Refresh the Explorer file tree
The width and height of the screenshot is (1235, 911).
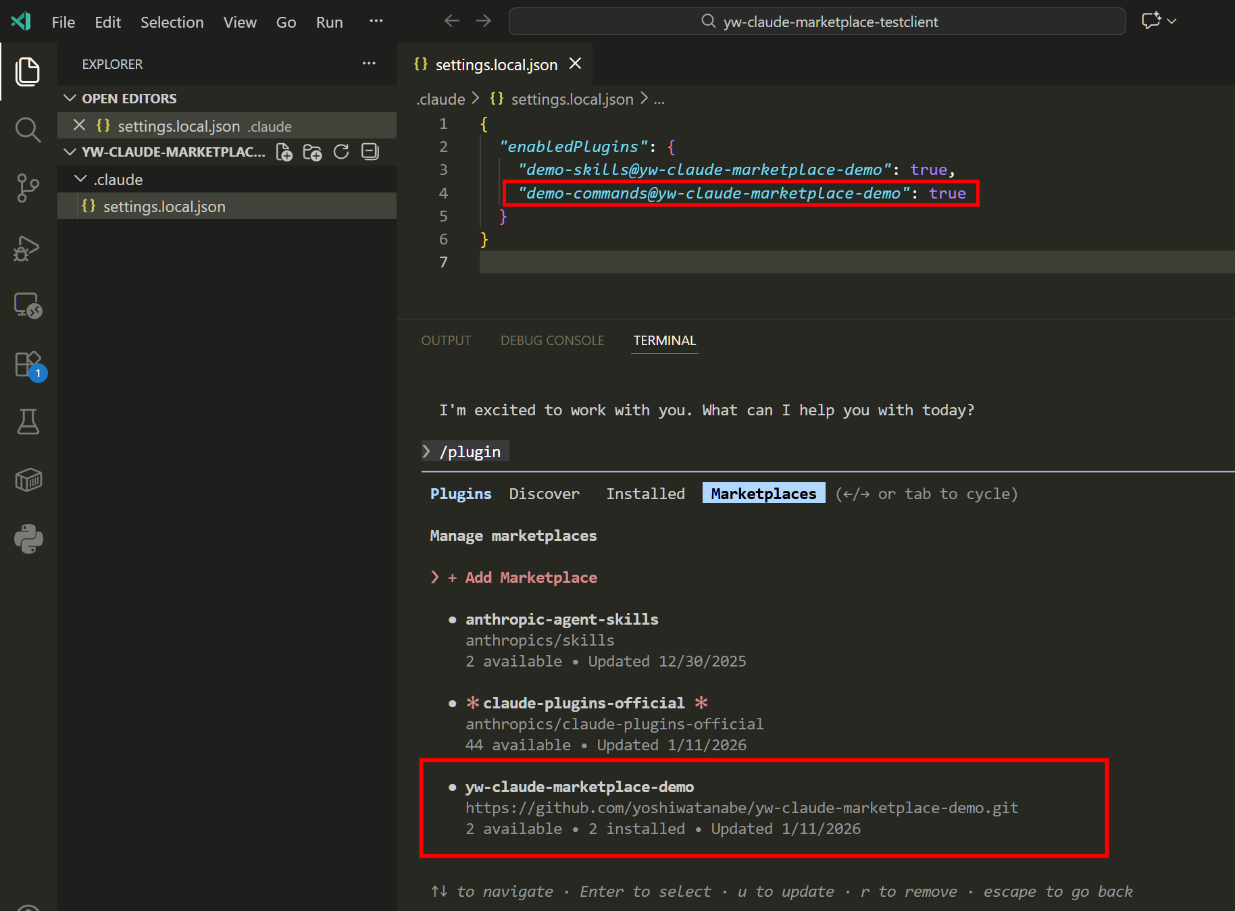(341, 152)
